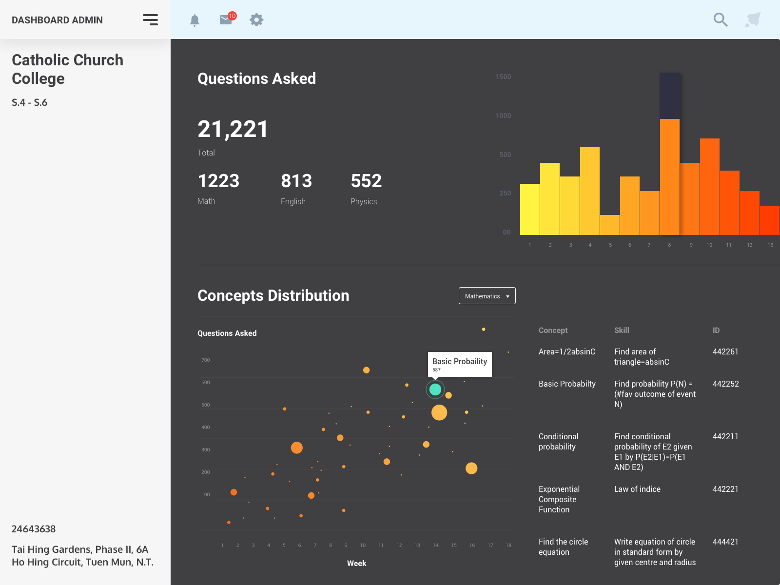This screenshot has width=780, height=585.
Task: Sort table by Skill column header
Action: [622, 331]
